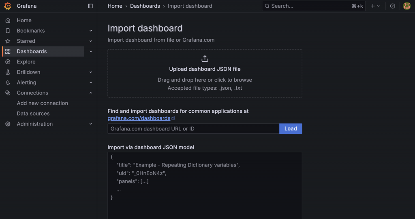The height and width of the screenshot is (219, 415).
Task: Collapse sidebar using the dock menu icon
Action: (90, 6)
